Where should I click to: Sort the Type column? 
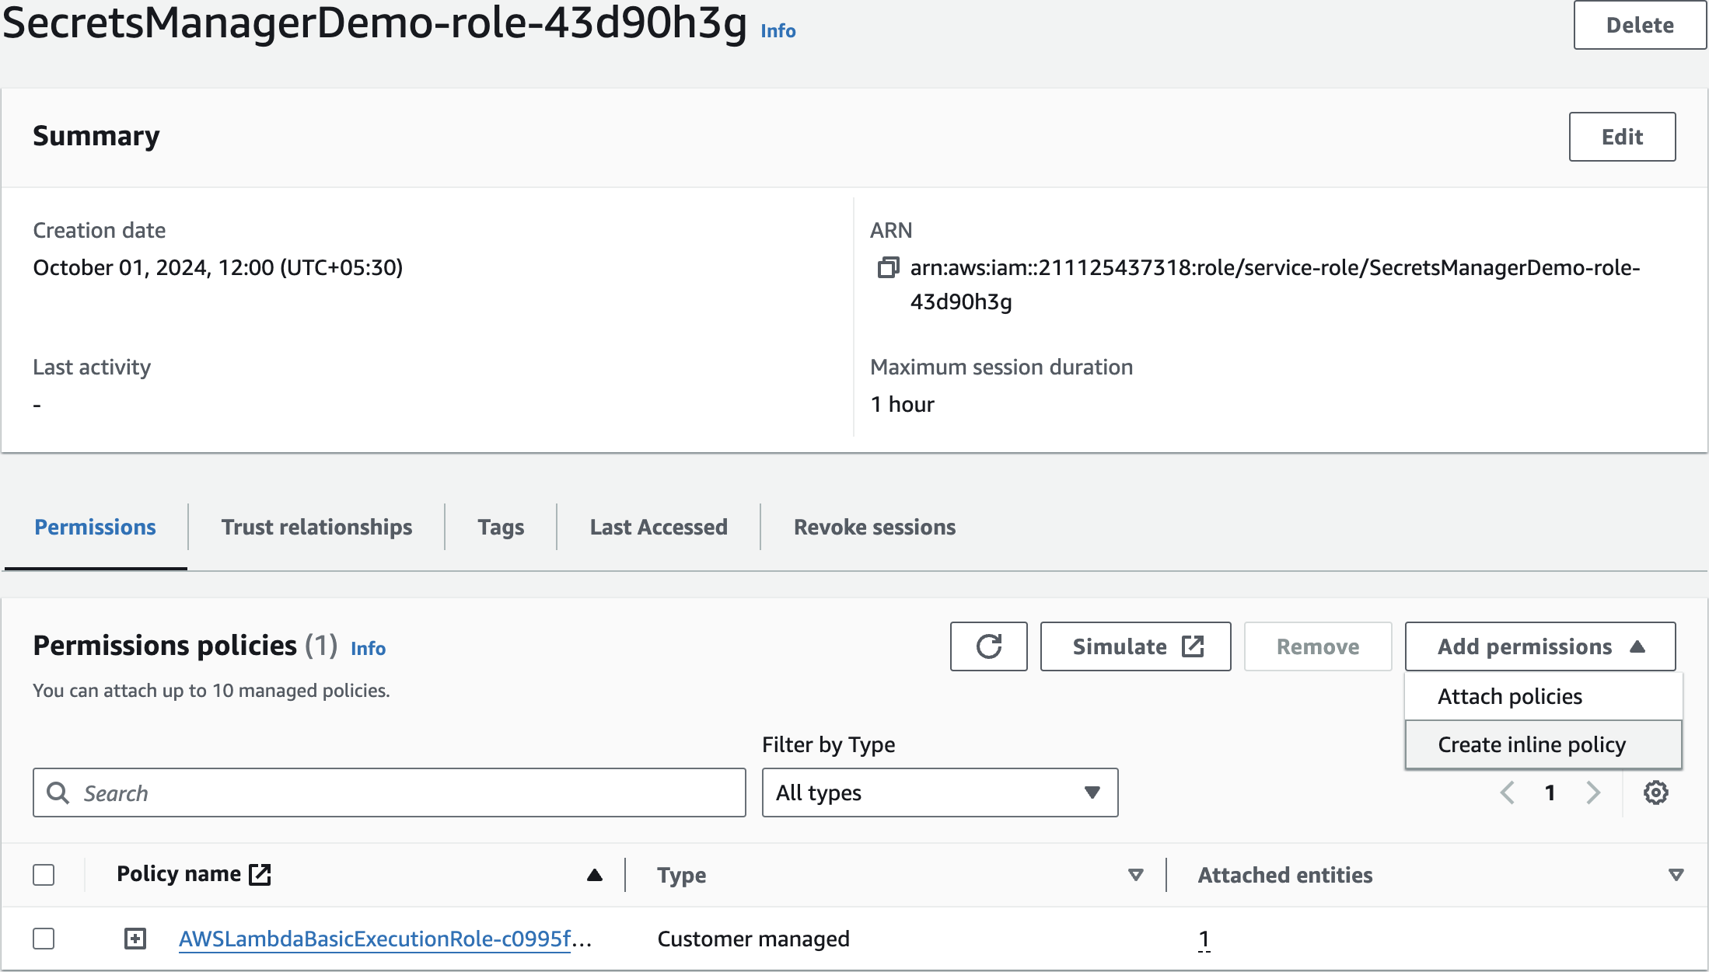(x=1135, y=875)
